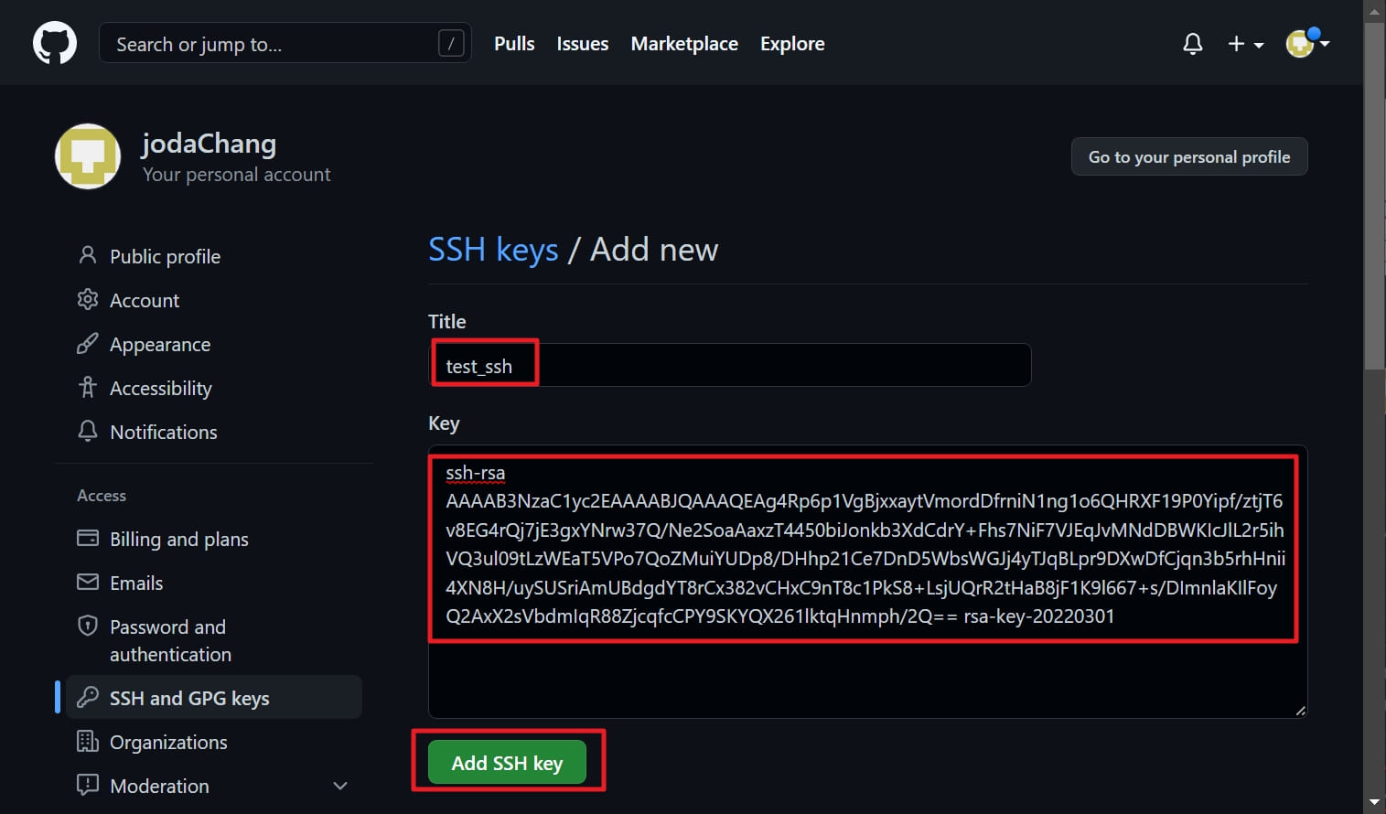Click the scrollbar up arrow

1374,11
